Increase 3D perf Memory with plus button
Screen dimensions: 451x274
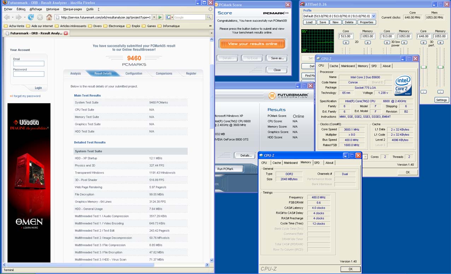pos(440,43)
